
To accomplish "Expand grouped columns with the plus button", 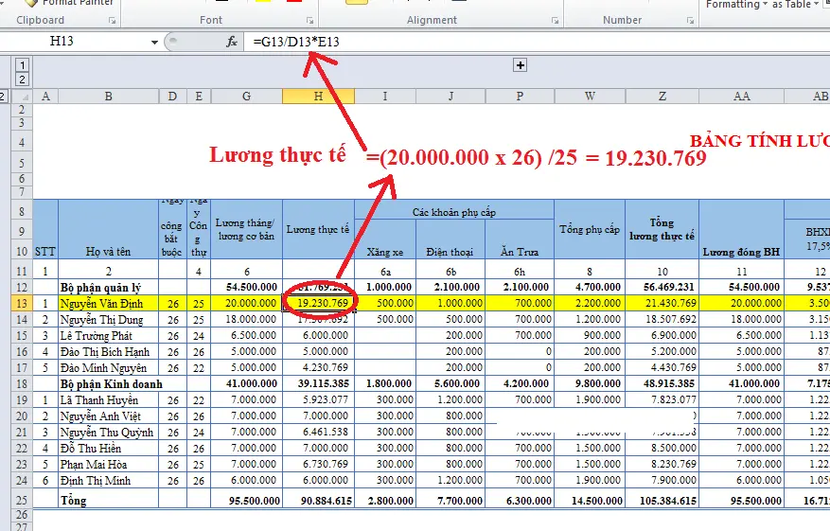I will click(521, 65).
